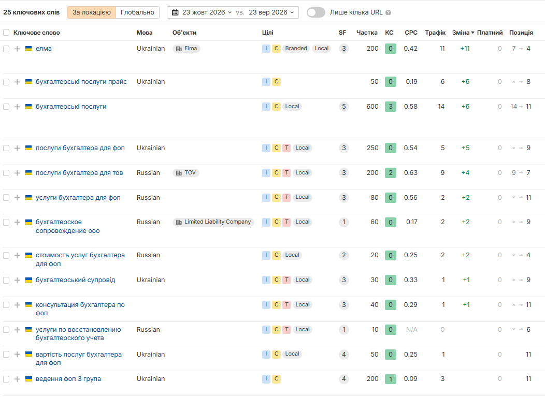Select the checkbox for ведення фоп 3 група
Screen dimensions: 545x397
tap(6, 379)
